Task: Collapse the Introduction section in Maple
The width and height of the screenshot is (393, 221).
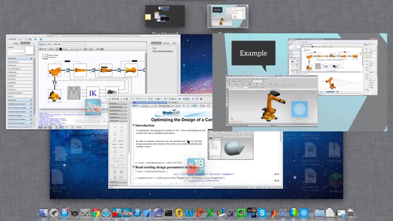Action: point(134,125)
